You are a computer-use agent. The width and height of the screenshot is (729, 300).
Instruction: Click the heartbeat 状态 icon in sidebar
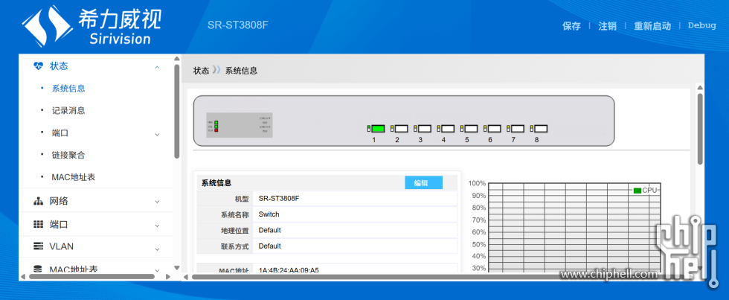[39, 66]
